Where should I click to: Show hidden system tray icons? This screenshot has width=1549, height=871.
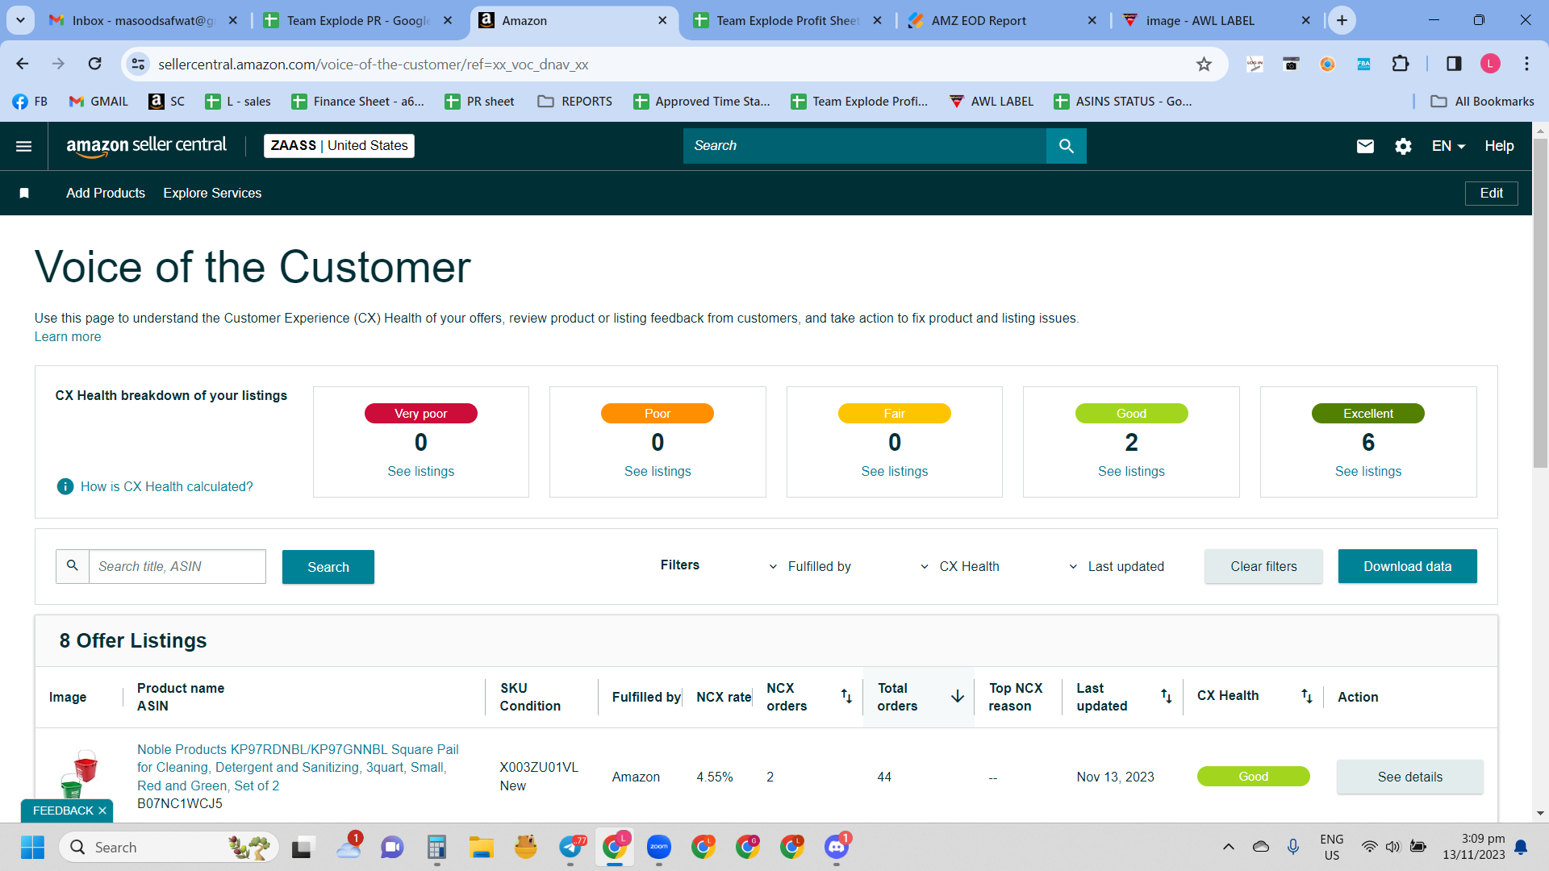click(x=1228, y=847)
